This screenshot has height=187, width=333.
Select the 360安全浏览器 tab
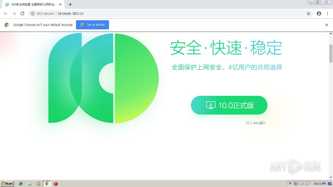(x=33, y=4)
